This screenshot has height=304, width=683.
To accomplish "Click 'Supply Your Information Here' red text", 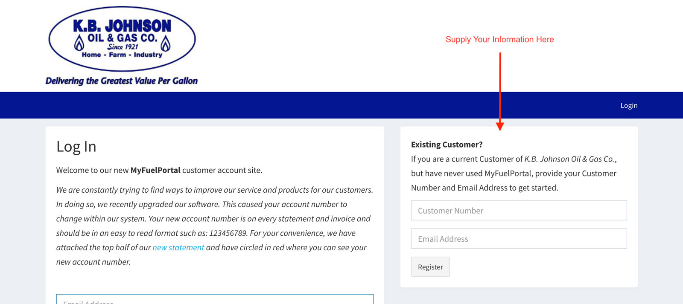I will click(499, 39).
